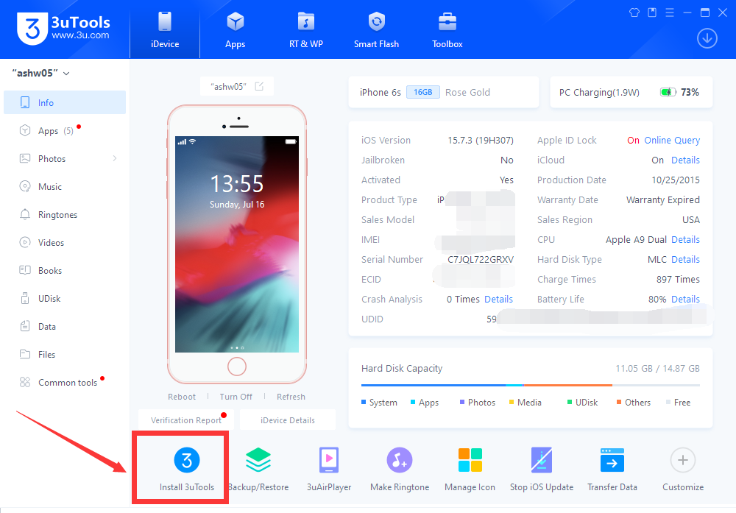Refresh the device info

pyautogui.click(x=291, y=397)
